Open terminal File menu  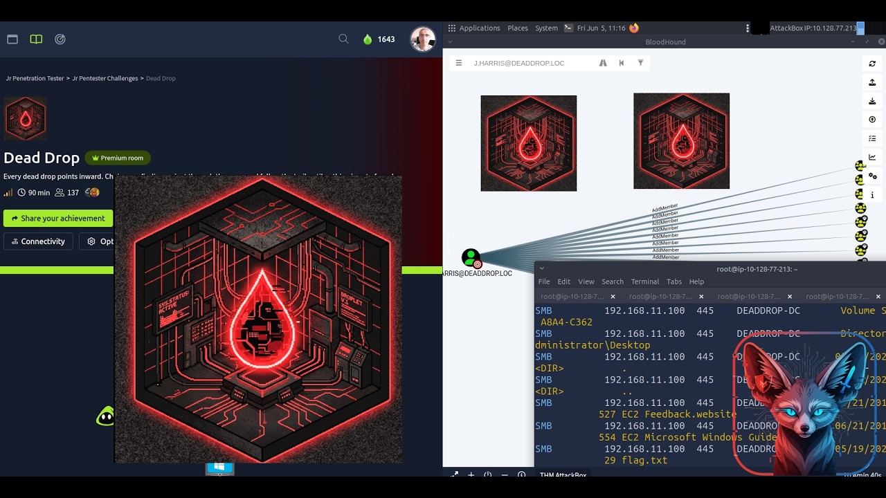tap(544, 282)
